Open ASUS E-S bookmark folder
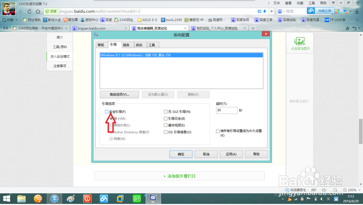This screenshot has width=363, height=205. [x=147, y=20]
